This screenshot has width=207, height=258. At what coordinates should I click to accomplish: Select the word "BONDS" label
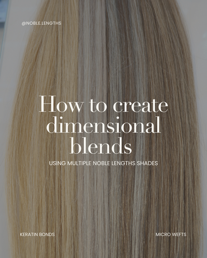pyautogui.click(x=47, y=234)
